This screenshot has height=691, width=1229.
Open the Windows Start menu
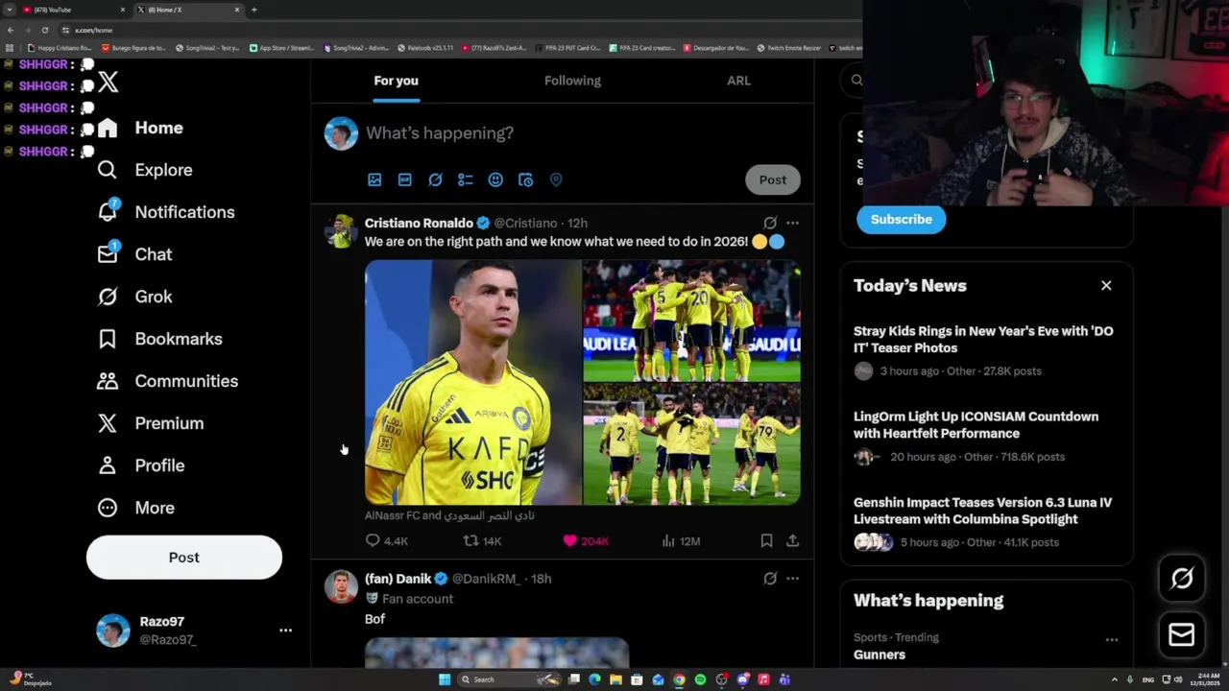pos(445,679)
